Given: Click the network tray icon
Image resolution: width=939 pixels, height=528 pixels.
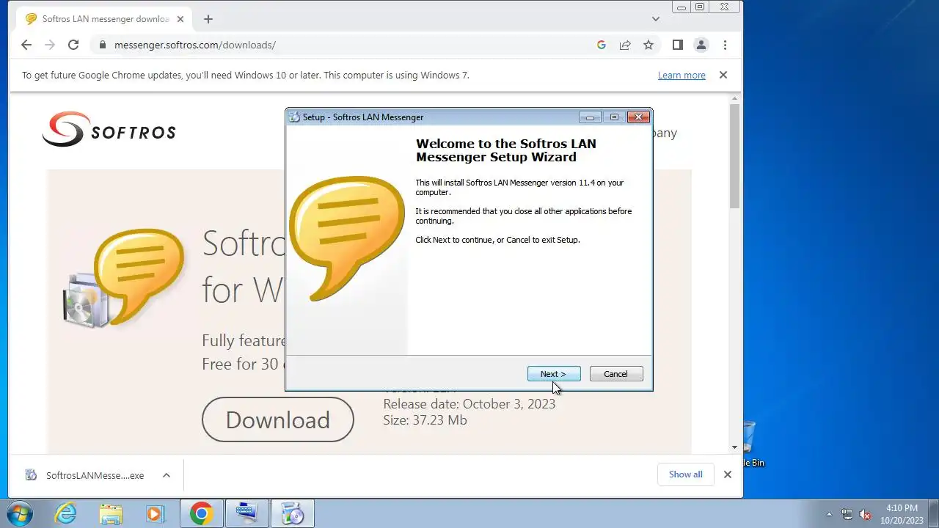Looking at the screenshot, I should pyautogui.click(x=847, y=514).
